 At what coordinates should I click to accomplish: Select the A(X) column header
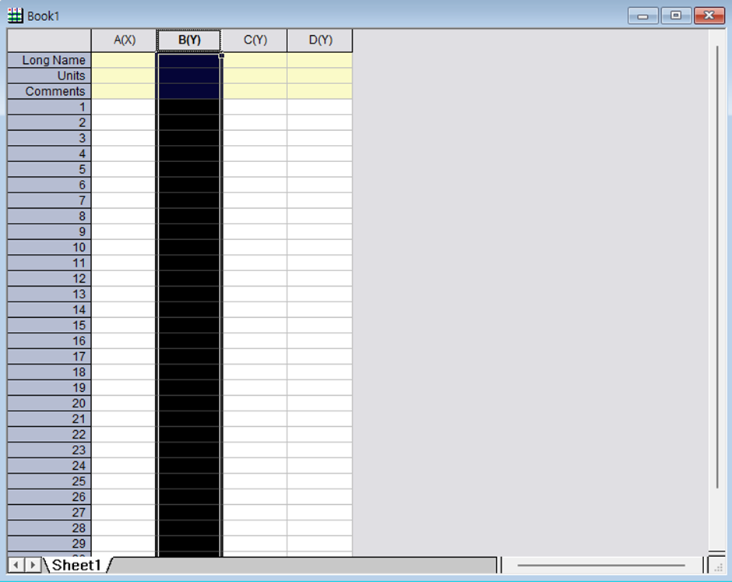click(123, 40)
